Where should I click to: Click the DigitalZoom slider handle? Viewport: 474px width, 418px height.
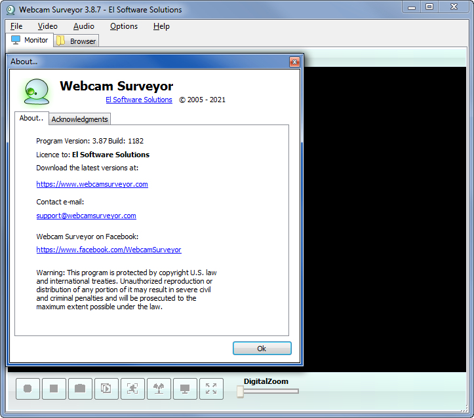(241, 391)
